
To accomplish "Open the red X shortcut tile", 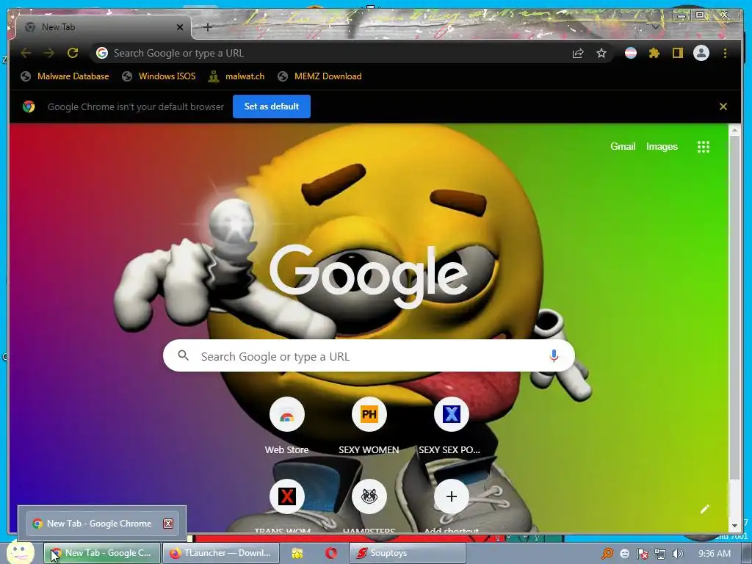I will click(287, 496).
